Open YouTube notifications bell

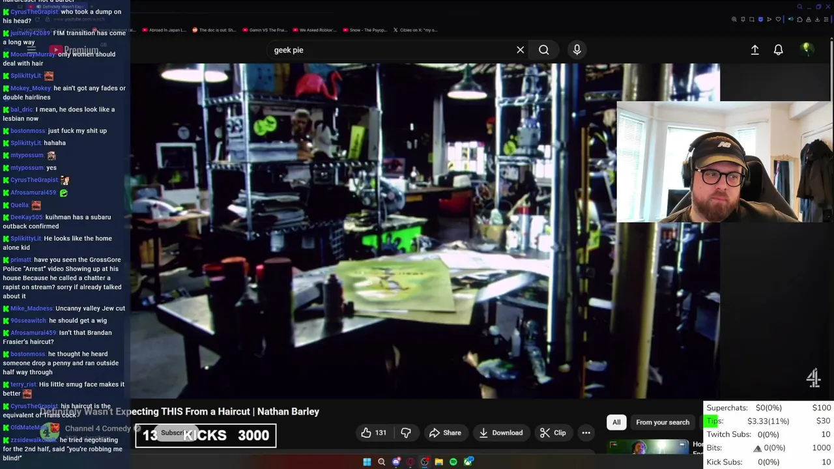[778, 50]
